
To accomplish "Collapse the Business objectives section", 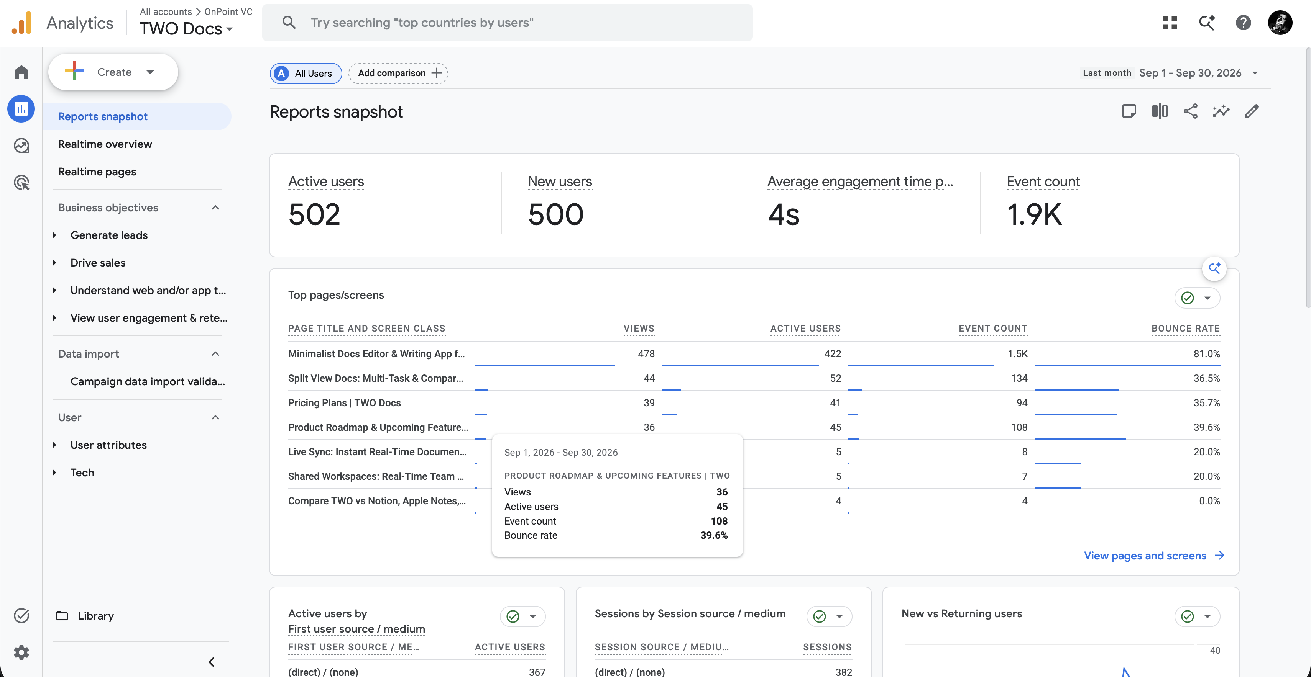I will coord(215,208).
